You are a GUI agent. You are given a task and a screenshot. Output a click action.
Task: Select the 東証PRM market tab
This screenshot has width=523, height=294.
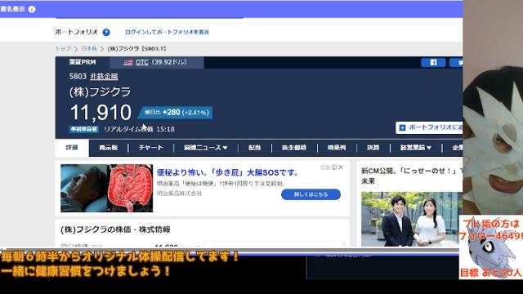tap(83, 62)
